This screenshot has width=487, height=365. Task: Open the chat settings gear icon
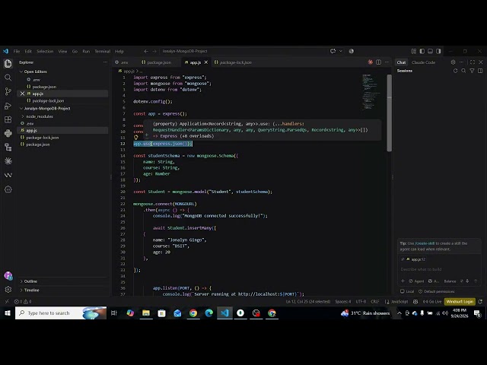click(454, 62)
